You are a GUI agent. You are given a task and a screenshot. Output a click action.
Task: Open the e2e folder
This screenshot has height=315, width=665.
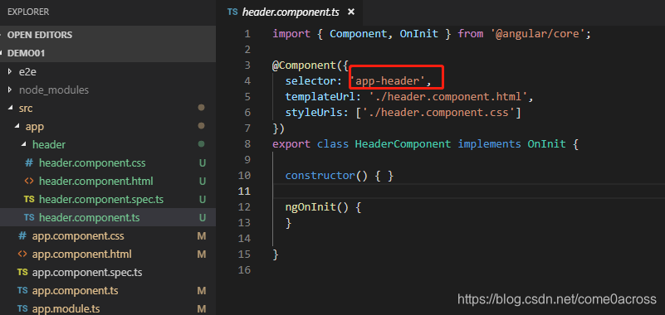click(x=27, y=72)
